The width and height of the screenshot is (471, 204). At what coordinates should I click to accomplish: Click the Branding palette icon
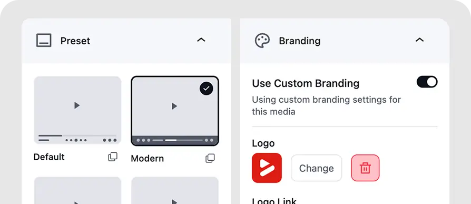point(262,41)
